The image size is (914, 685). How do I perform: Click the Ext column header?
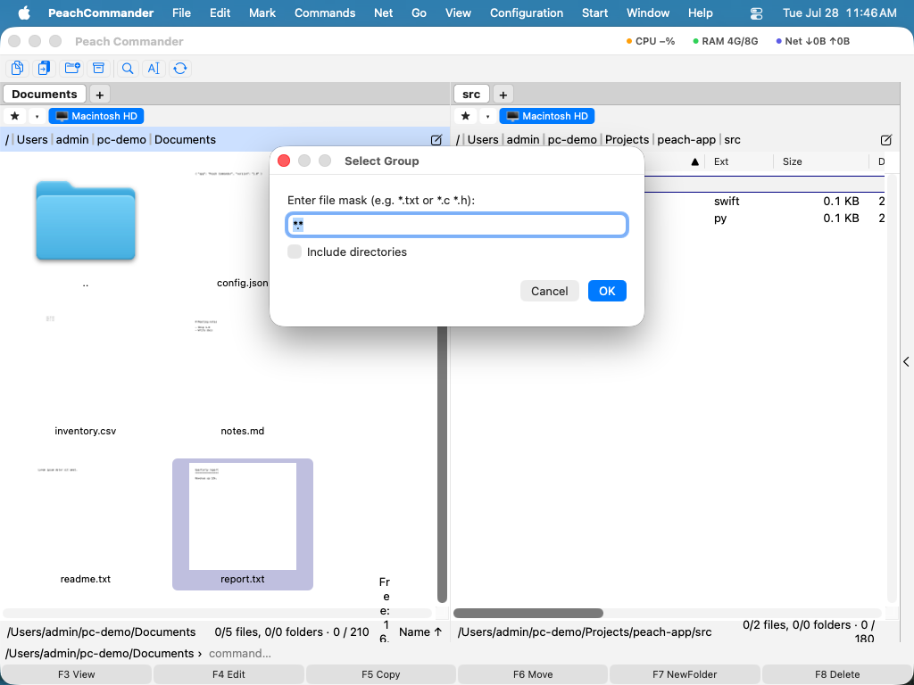coord(721,162)
